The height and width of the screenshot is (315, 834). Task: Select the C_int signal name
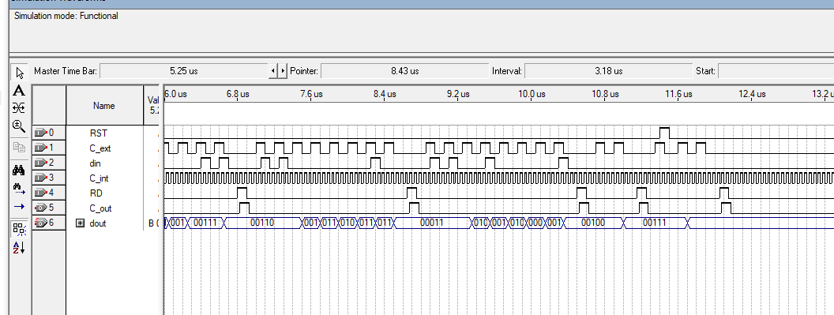(x=99, y=178)
